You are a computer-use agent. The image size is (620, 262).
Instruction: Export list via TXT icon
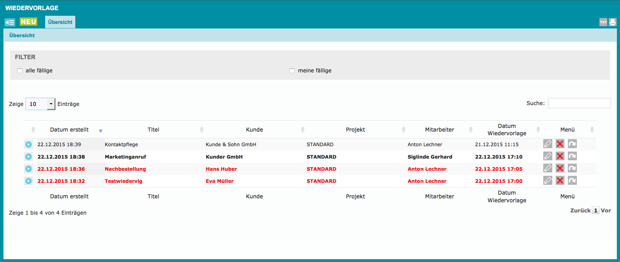tap(603, 22)
